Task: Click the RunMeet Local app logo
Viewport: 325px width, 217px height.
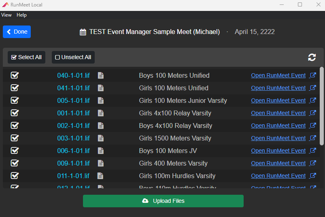Action: pyautogui.click(x=5, y=4)
